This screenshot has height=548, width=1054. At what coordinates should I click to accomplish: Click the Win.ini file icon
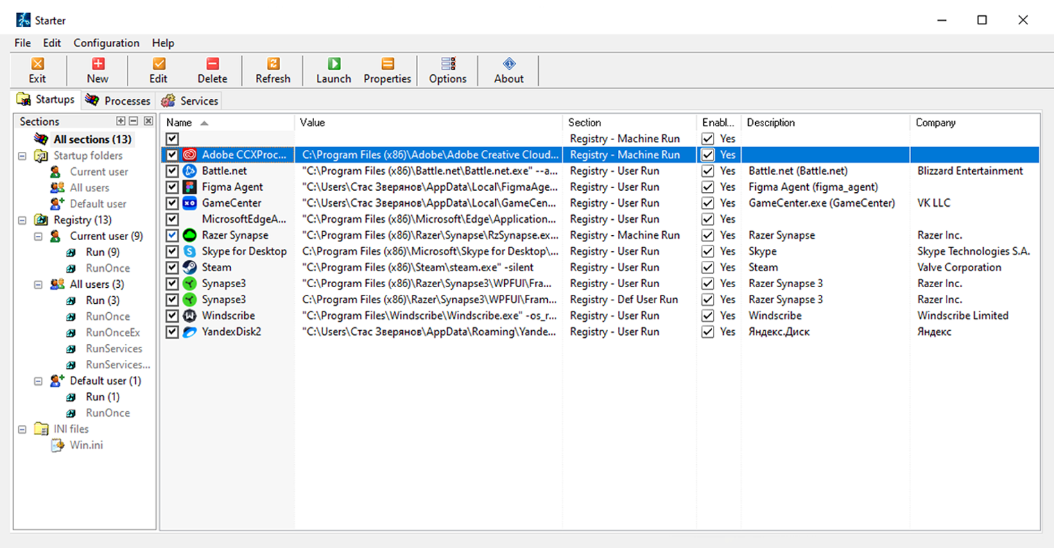(x=58, y=445)
